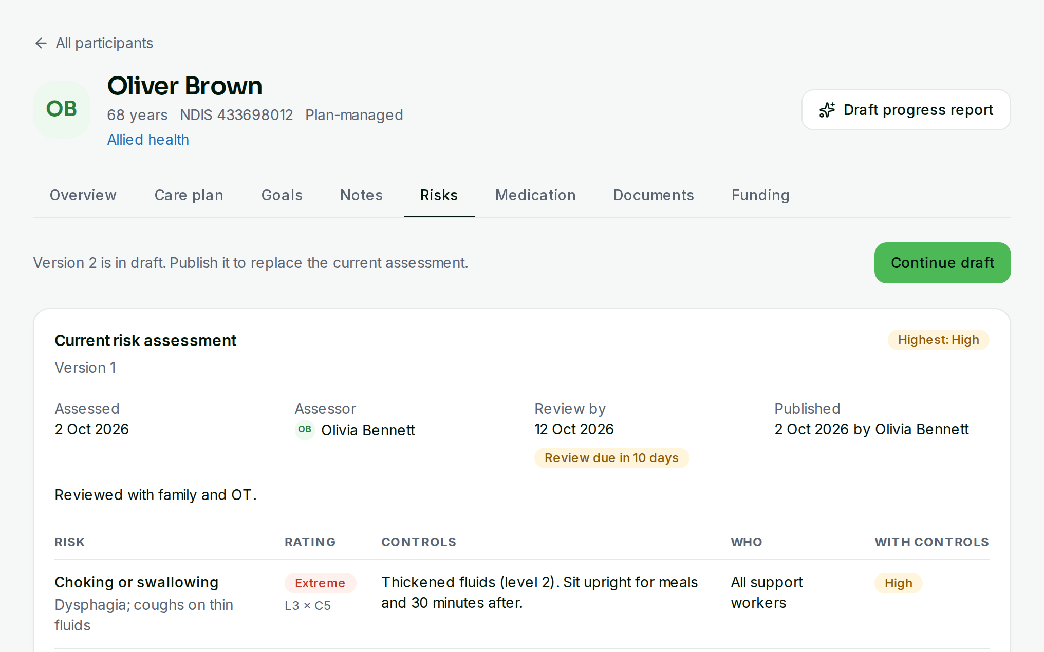Click the back arrow icon beside All participants
The height and width of the screenshot is (652, 1044).
pyautogui.click(x=41, y=43)
